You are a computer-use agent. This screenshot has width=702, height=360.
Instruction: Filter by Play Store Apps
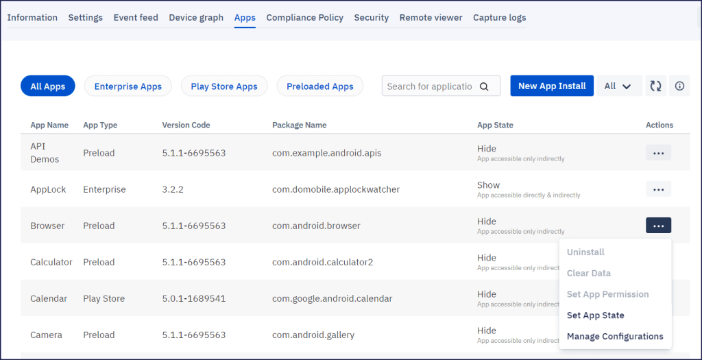pos(224,86)
